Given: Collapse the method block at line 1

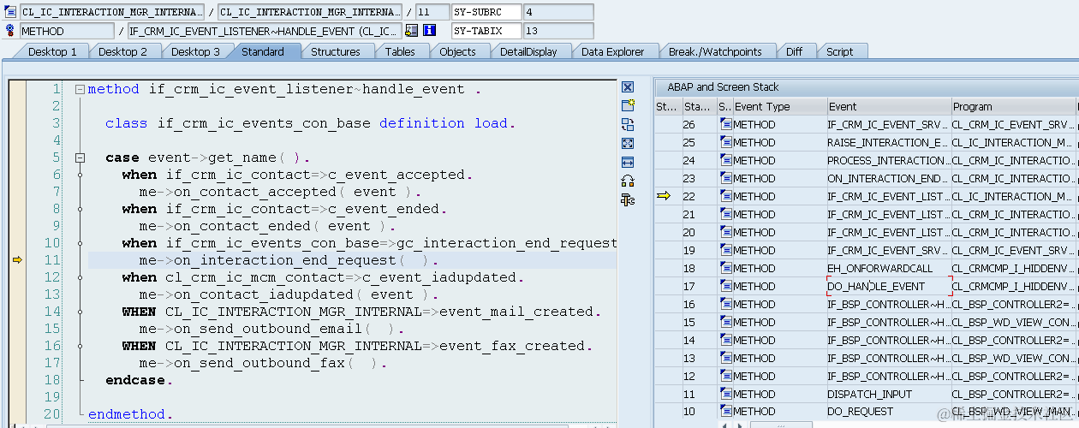Looking at the screenshot, I should pyautogui.click(x=80, y=89).
